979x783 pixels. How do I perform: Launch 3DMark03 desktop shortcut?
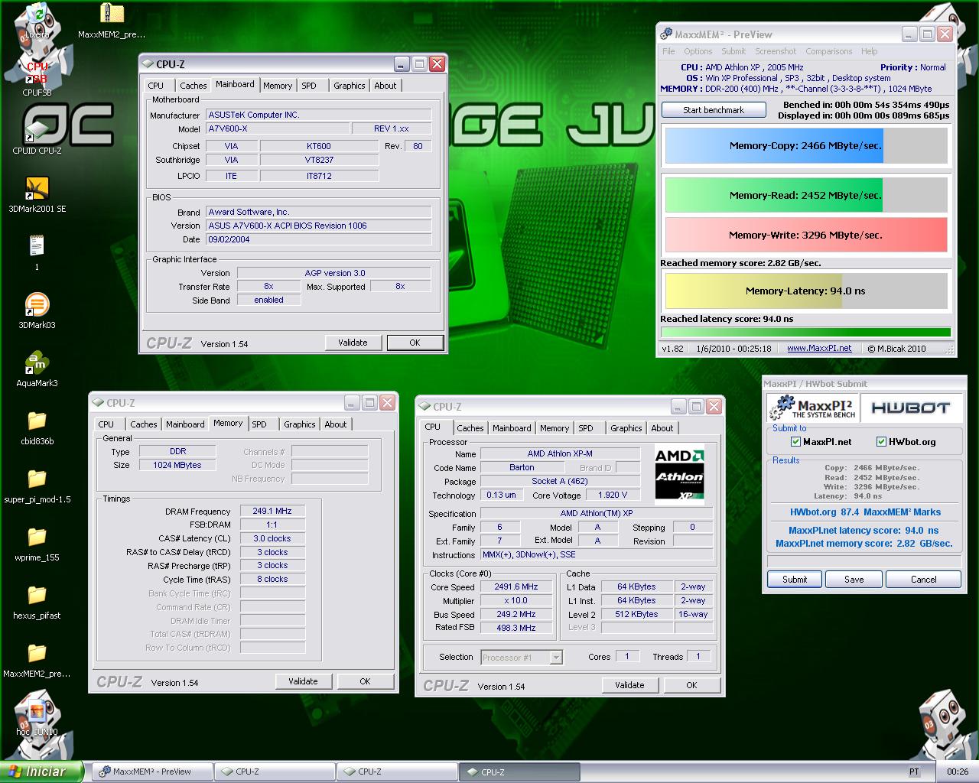pyautogui.click(x=37, y=311)
